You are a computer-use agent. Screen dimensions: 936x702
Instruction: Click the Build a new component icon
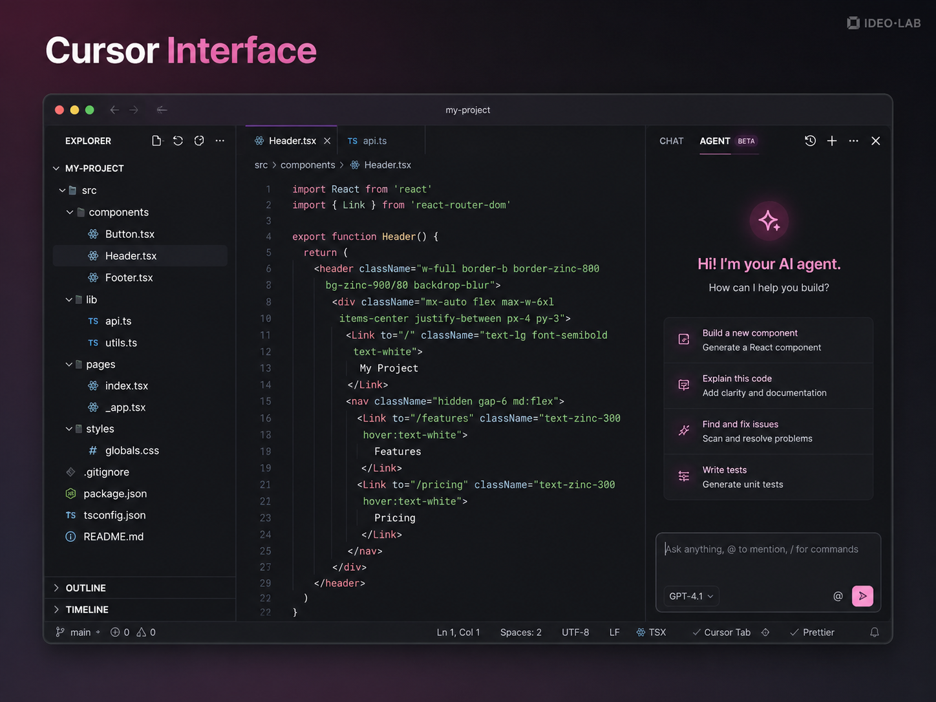coord(684,339)
